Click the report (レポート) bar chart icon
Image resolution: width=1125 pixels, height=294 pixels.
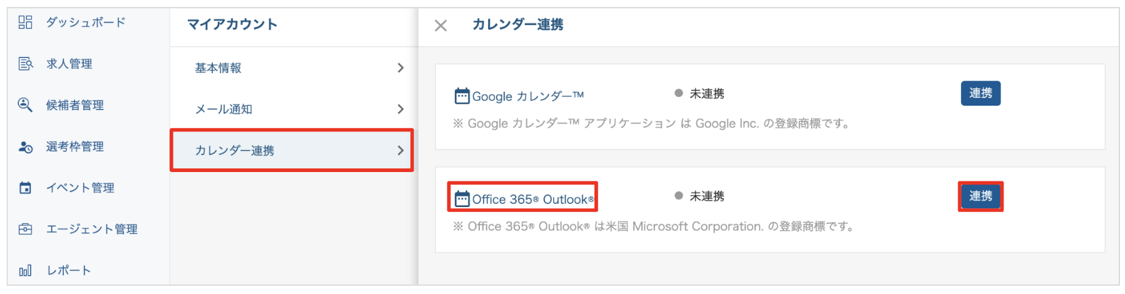click(x=25, y=271)
